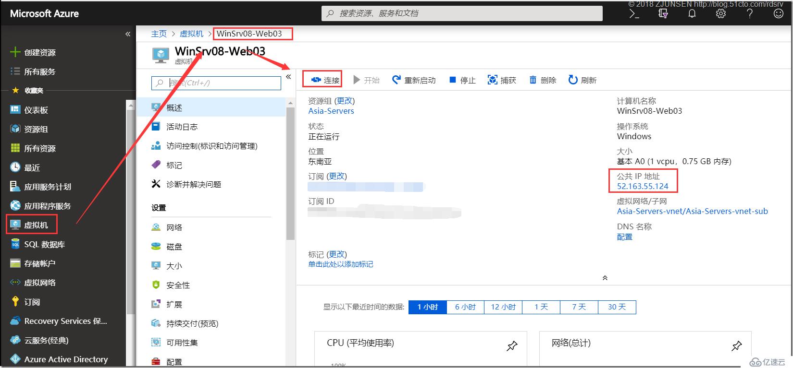This screenshot has width=793, height=368.
Task: Open Cloud Shell icon in top bar
Action: coord(634,14)
